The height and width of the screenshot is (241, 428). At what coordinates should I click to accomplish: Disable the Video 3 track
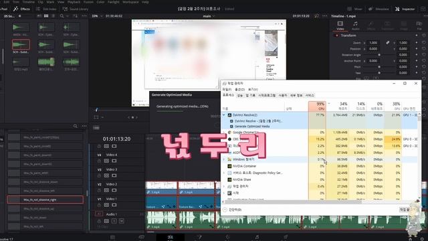[x=114, y=175]
